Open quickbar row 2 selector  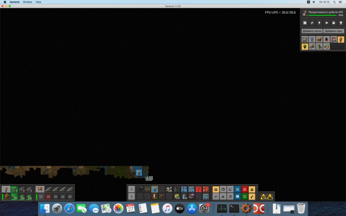132,197
